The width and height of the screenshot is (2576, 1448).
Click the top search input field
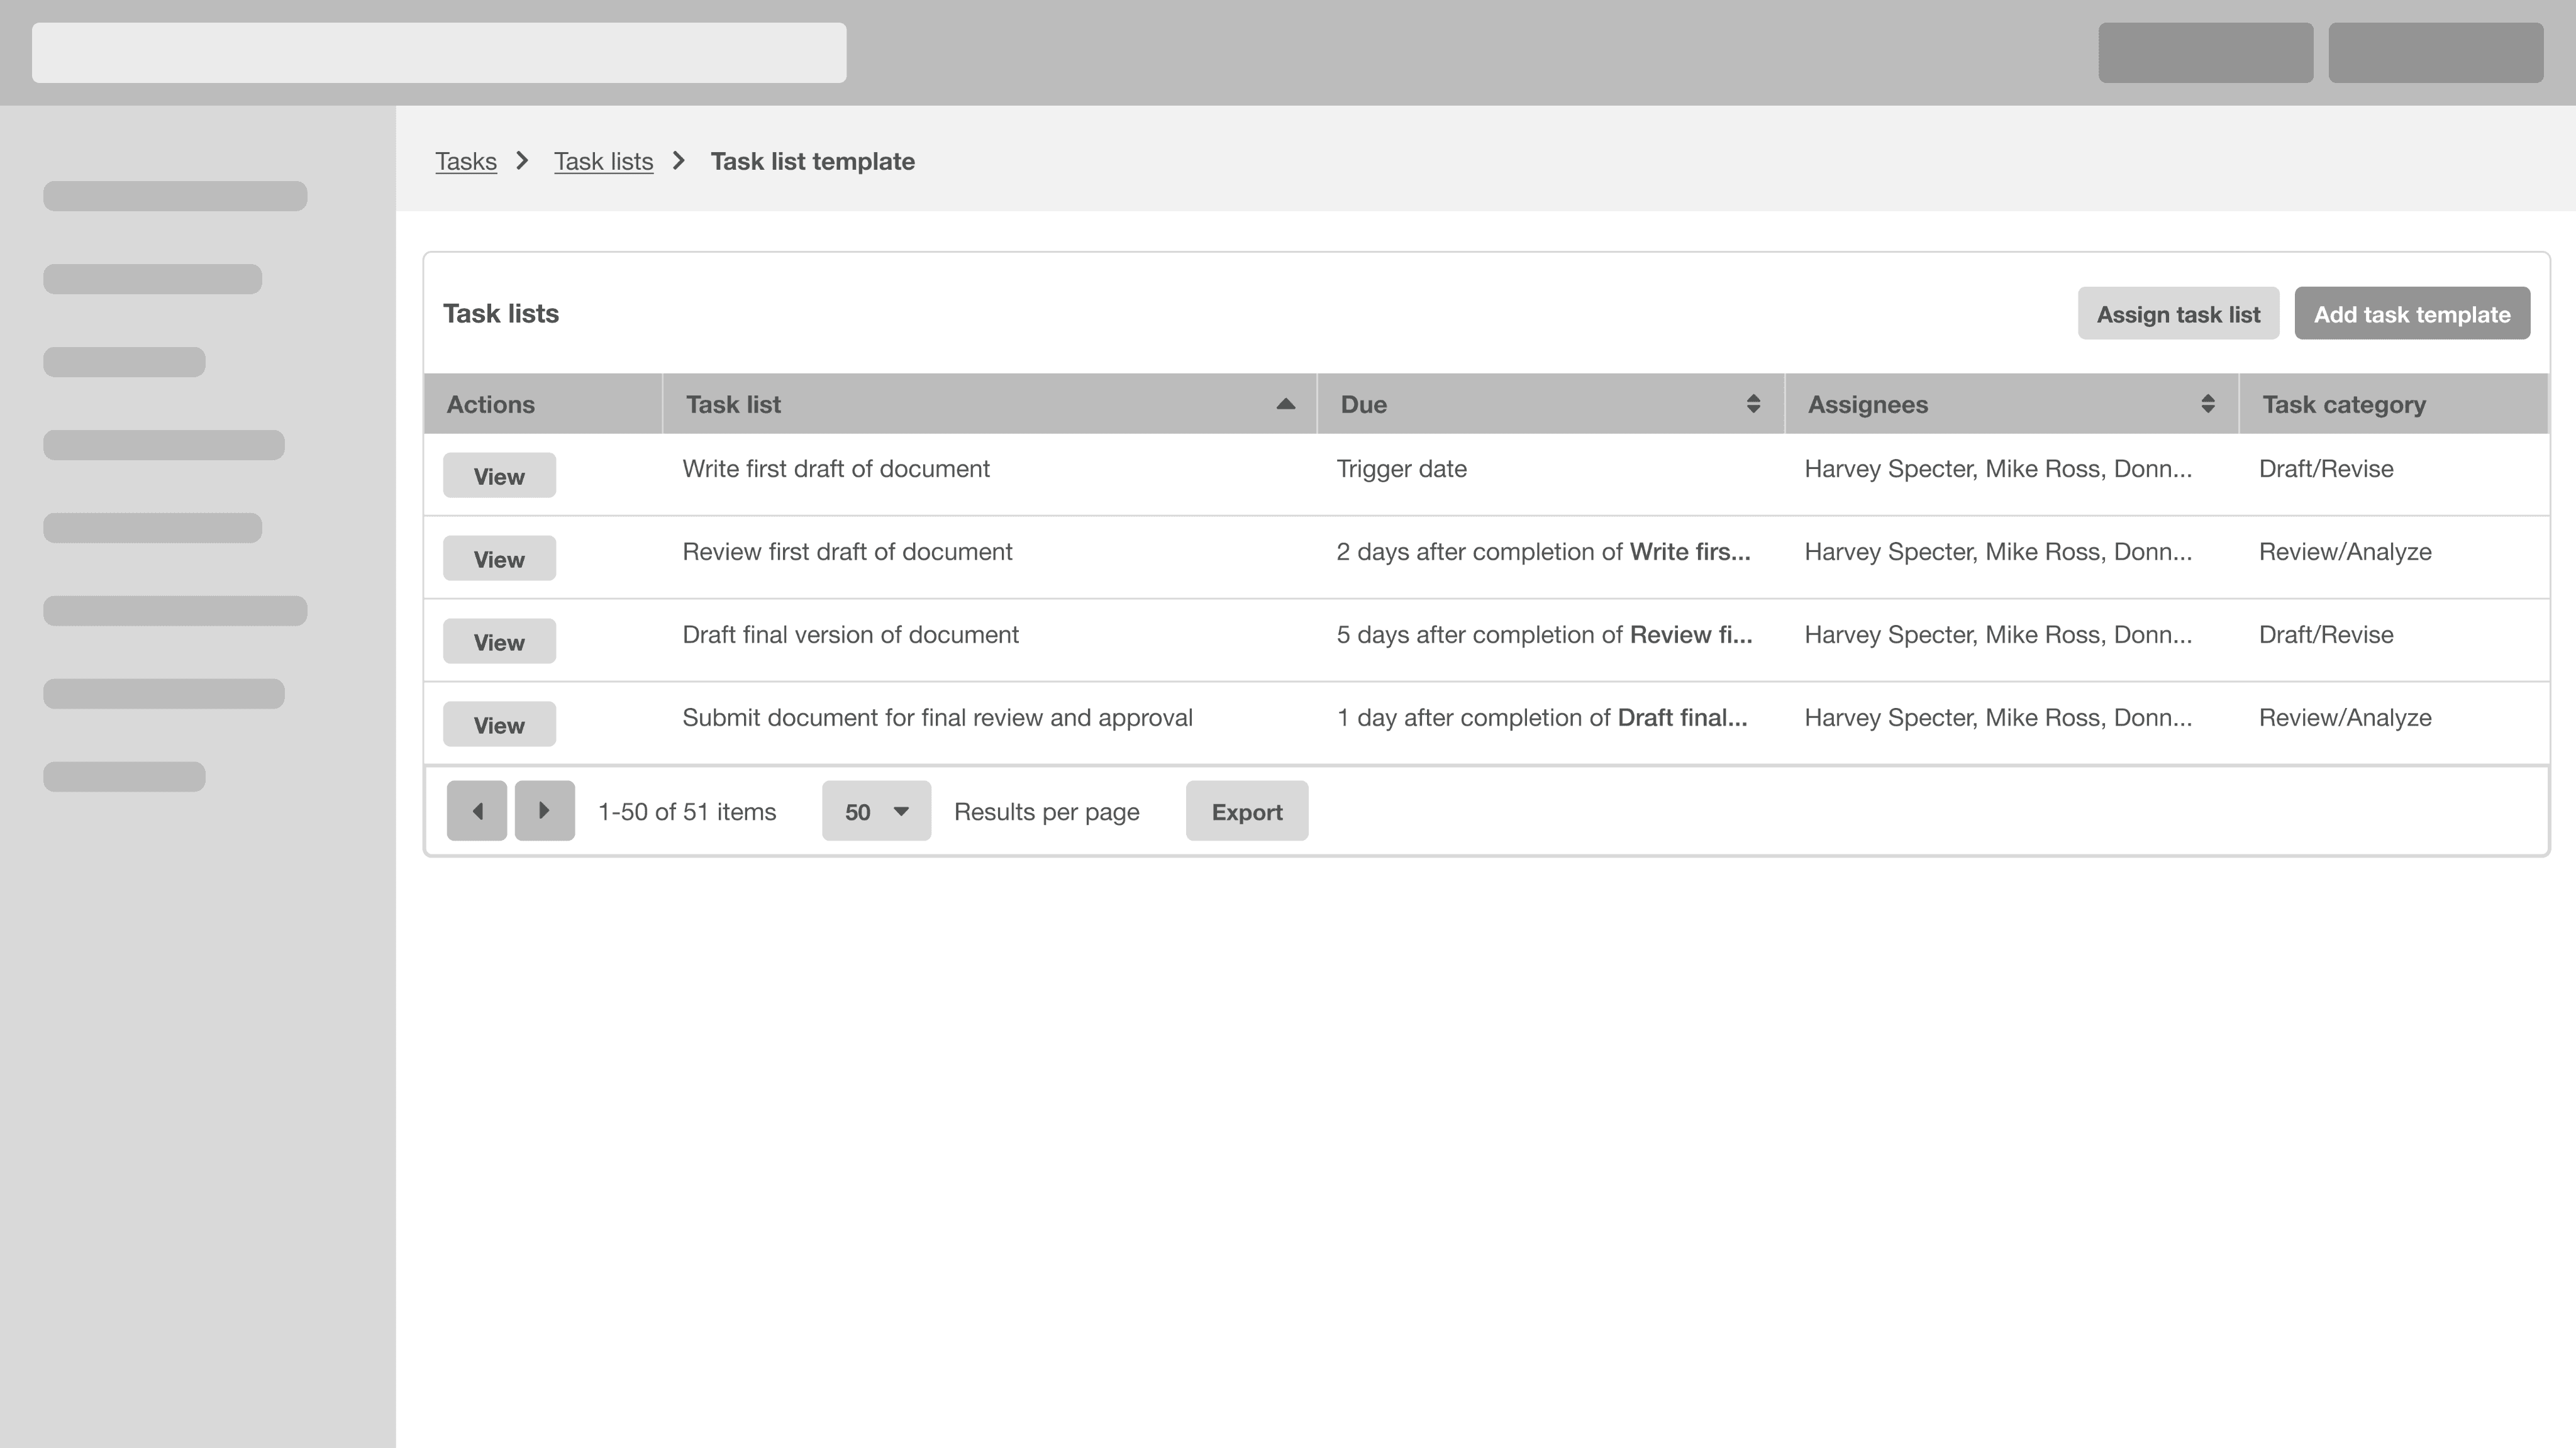(x=439, y=53)
